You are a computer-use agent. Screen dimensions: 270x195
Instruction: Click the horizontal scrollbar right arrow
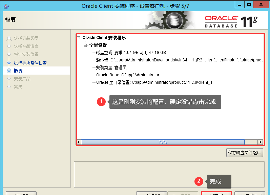point(261,142)
